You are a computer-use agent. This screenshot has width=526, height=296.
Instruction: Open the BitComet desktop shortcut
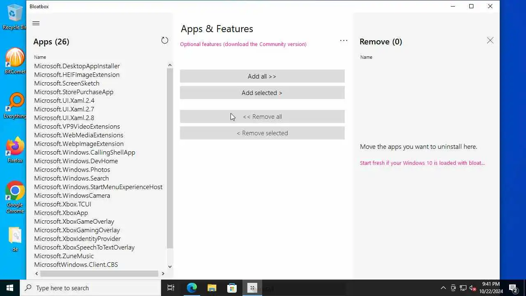[x=15, y=61]
